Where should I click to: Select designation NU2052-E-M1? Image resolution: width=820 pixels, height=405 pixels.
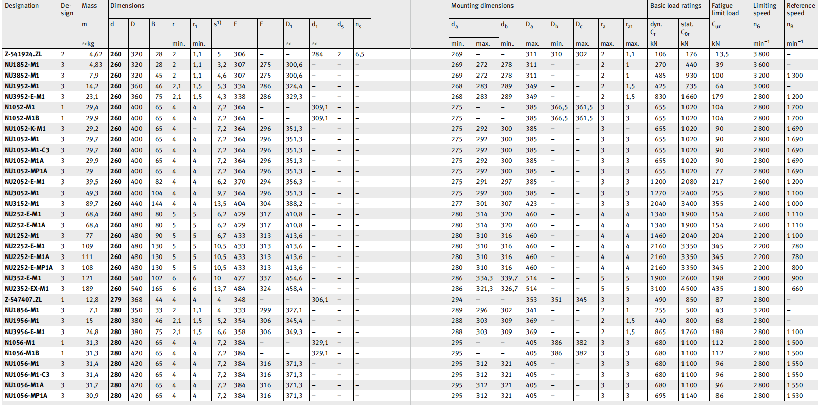pos(24,182)
